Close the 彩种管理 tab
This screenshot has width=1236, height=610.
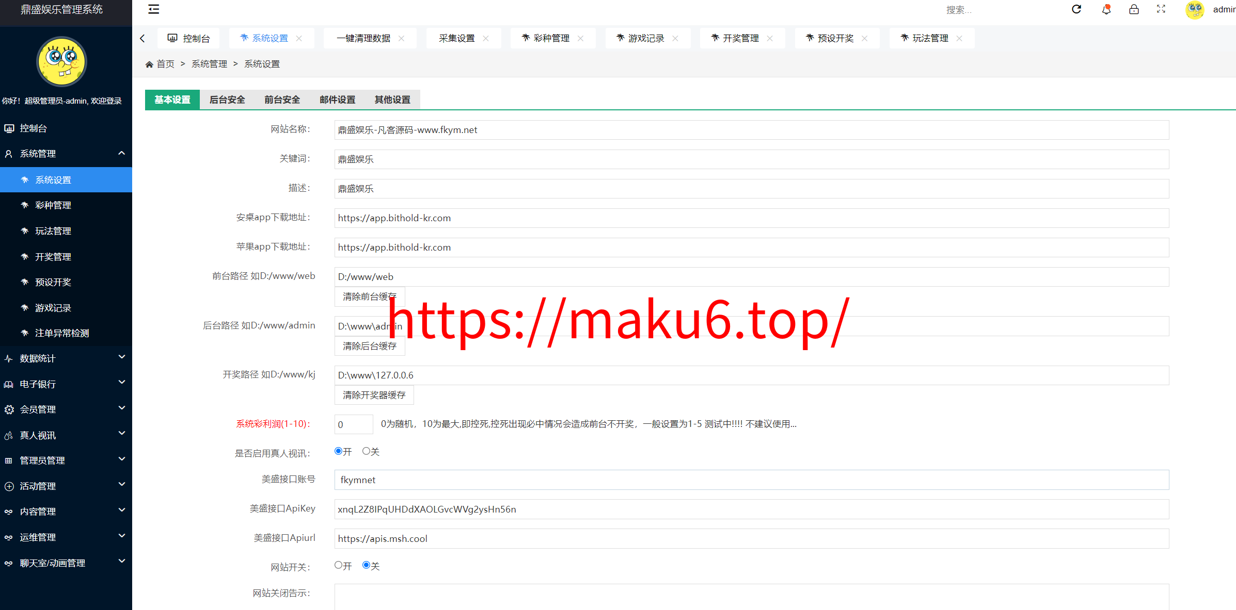[580, 38]
